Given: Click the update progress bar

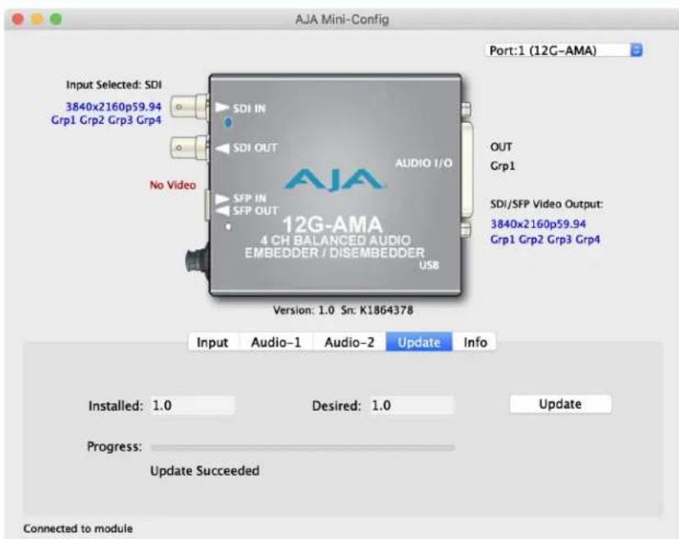Looking at the screenshot, I should (x=303, y=447).
